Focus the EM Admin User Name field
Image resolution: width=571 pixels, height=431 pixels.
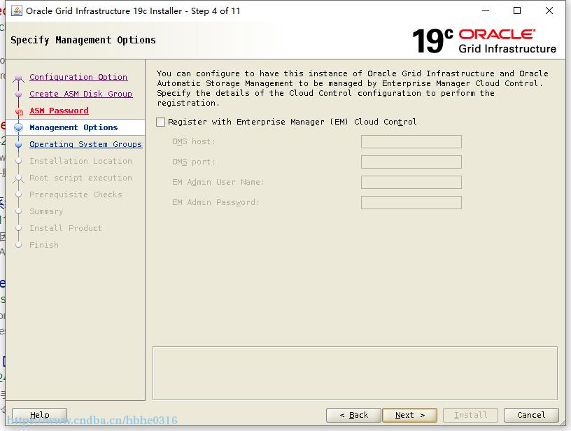point(411,183)
